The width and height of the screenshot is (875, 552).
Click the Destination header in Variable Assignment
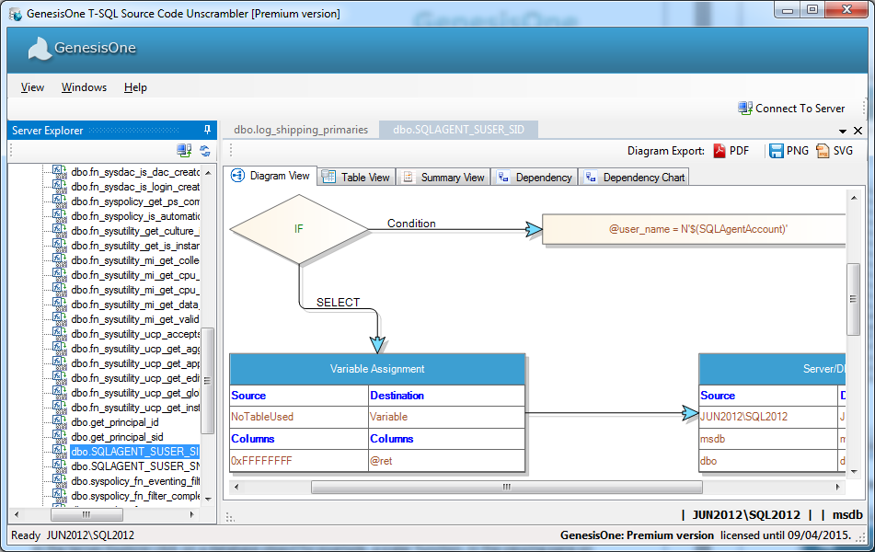point(446,396)
